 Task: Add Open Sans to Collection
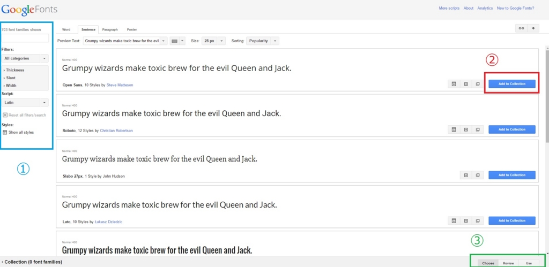click(512, 84)
